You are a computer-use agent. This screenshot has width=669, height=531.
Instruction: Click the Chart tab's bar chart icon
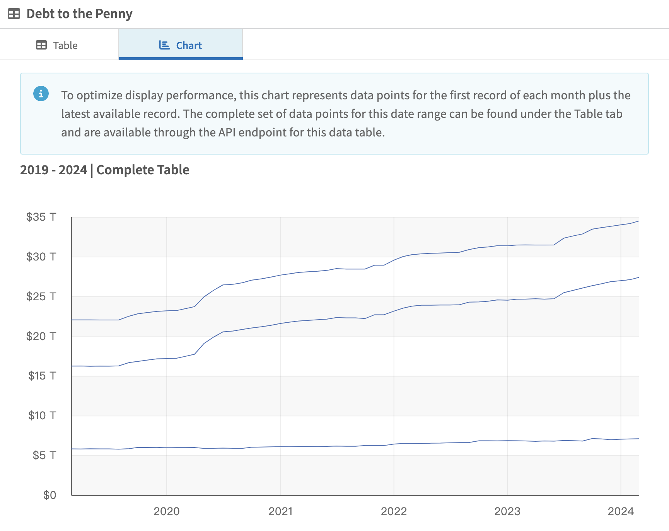tap(164, 45)
